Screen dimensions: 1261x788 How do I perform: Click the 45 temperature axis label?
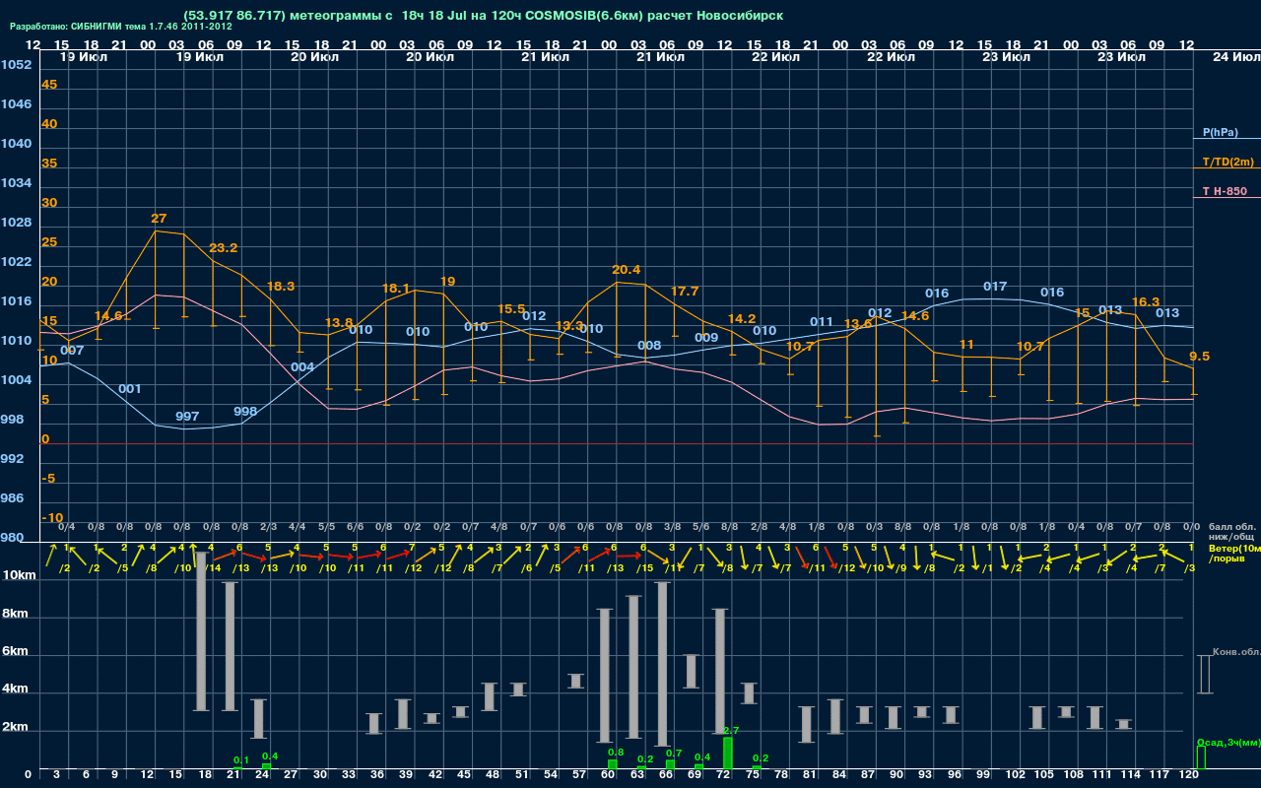click(x=49, y=85)
